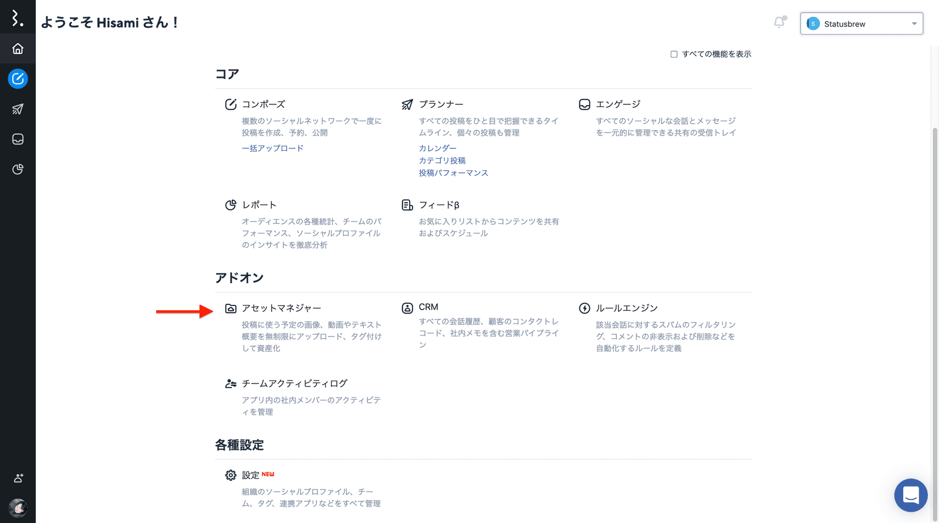
Task: Enable すべての機能を表示 checkbox
Action: (x=674, y=54)
